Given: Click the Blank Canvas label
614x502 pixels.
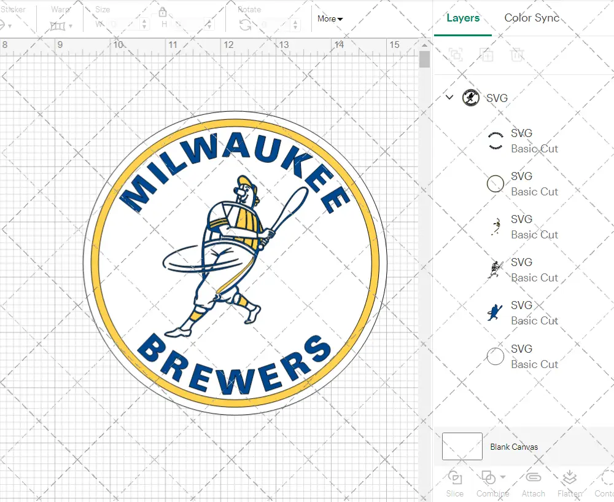Looking at the screenshot, I should (514, 447).
